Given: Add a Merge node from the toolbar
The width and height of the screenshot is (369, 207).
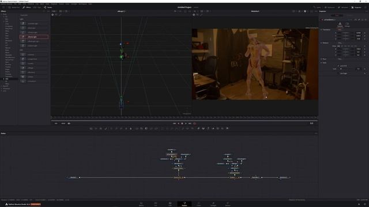Looking at the screenshot, I should [137, 128].
